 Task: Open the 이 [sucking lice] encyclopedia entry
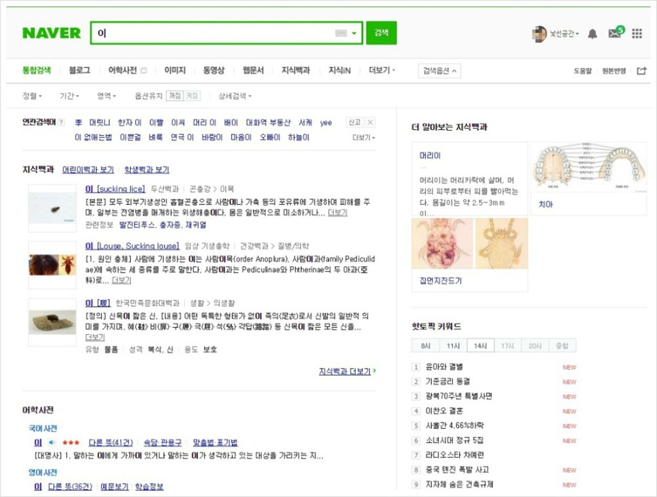click(x=115, y=189)
